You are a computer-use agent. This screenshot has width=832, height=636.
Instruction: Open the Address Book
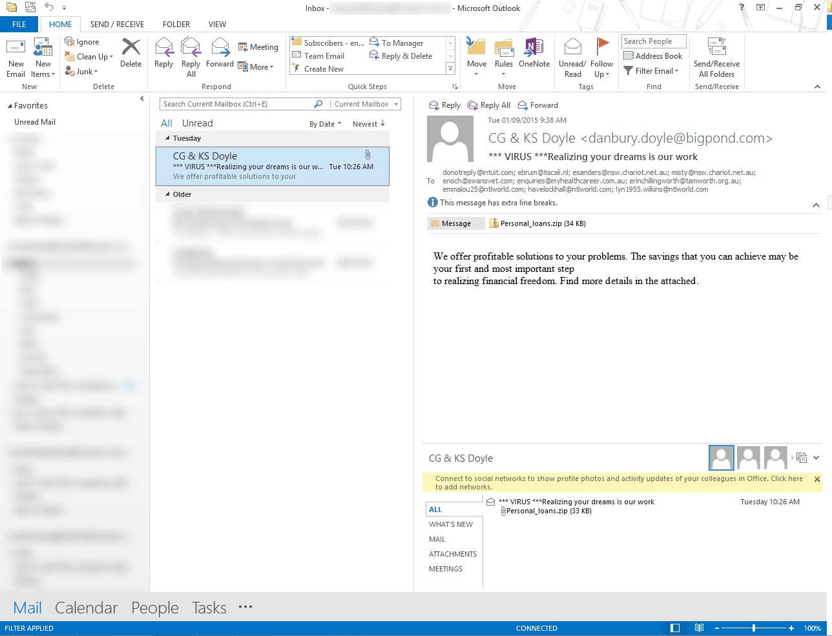[x=652, y=56]
